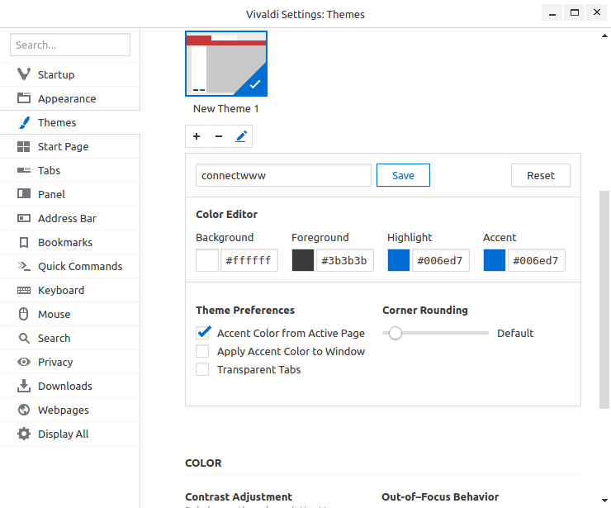Click the Privacy eye icon
The width and height of the screenshot is (611, 508).
click(x=24, y=362)
